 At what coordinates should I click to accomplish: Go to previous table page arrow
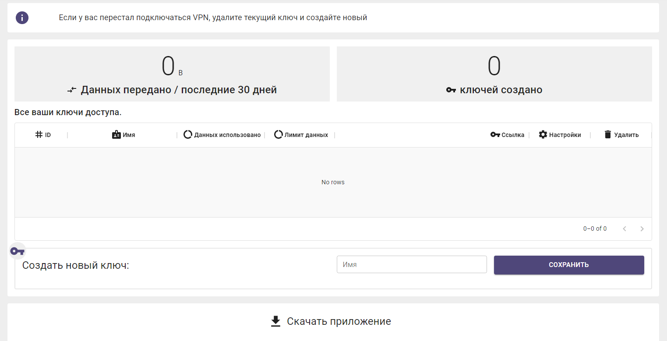(x=625, y=229)
